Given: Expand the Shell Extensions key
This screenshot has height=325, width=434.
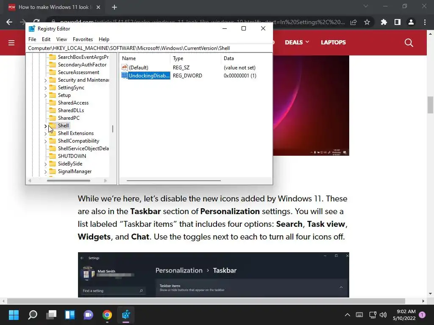Looking at the screenshot, I should tap(45, 134).
